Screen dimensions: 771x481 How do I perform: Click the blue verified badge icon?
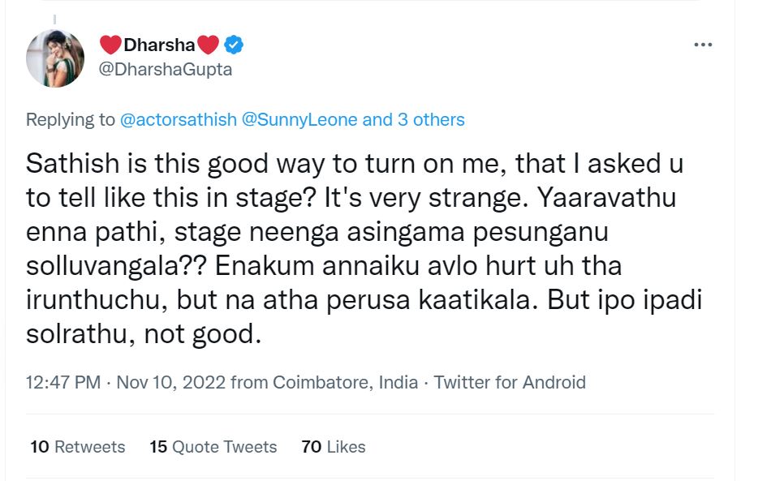pyautogui.click(x=234, y=45)
